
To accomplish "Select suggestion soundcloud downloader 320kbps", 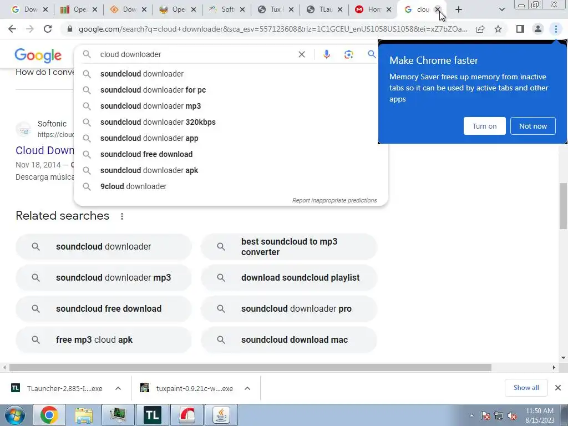I will [x=231, y=122].
